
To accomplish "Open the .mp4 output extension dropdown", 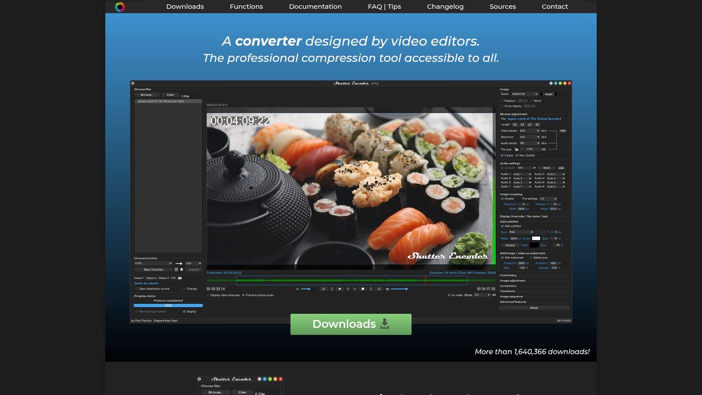I will pos(193,263).
